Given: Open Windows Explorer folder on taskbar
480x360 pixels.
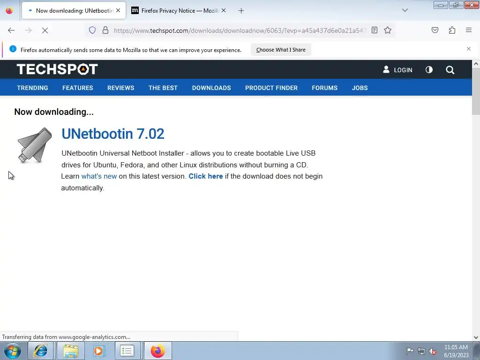Looking at the screenshot, I should pyautogui.click(x=71, y=351).
